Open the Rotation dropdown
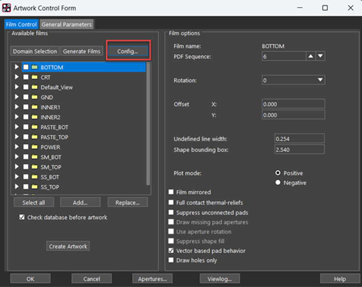362x287 pixels. tap(320, 80)
